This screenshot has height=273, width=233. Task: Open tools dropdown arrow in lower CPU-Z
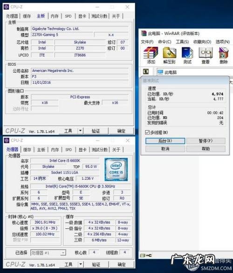tap(81, 264)
